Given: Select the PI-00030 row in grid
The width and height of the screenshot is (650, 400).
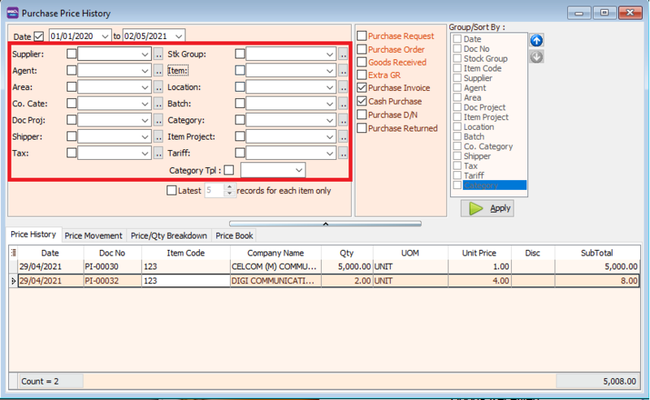Looking at the screenshot, I should click(x=103, y=266).
